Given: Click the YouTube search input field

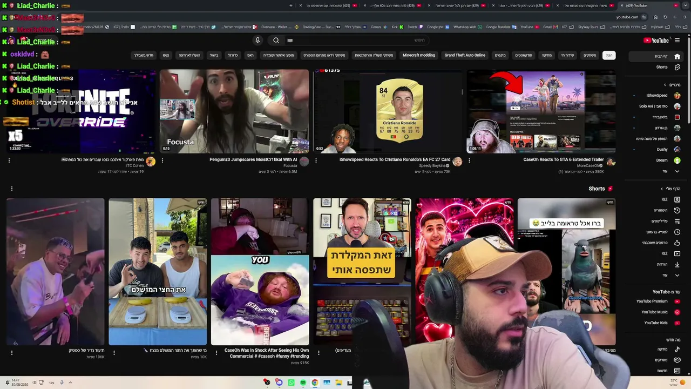Looking at the screenshot, I should [x=357, y=40].
